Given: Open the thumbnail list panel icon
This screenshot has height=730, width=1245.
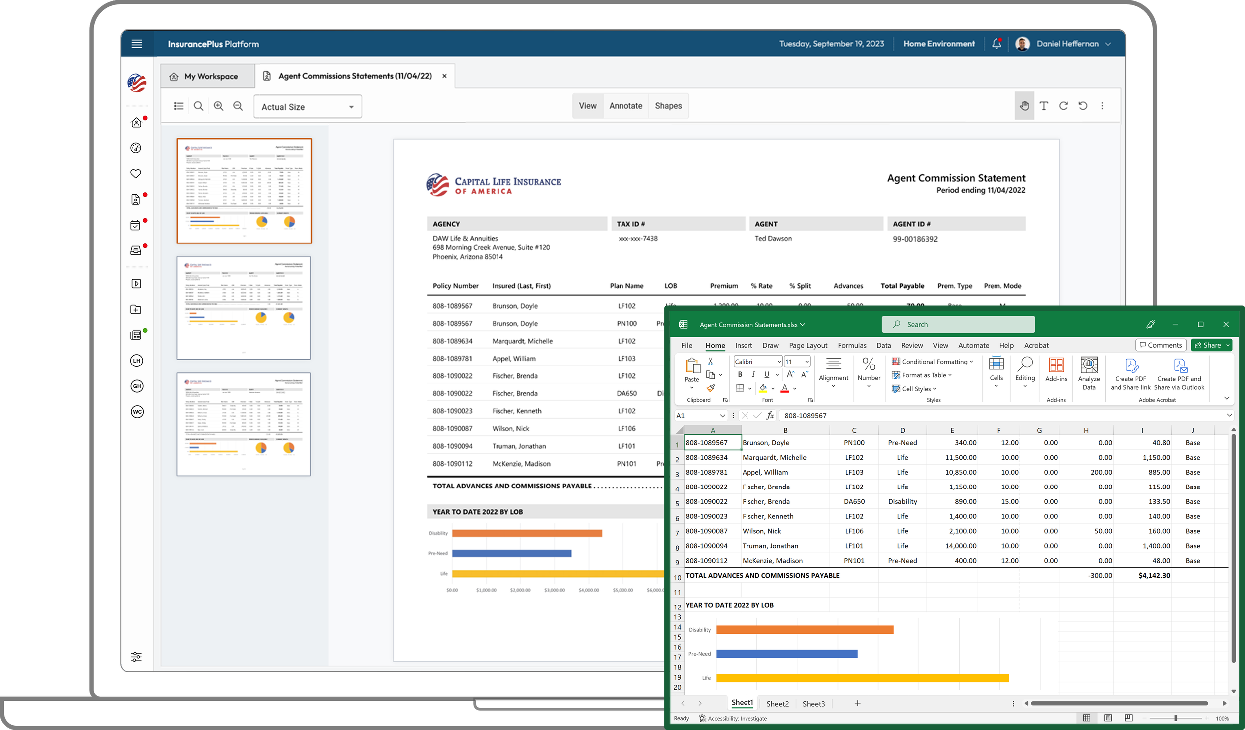Looking at the screenshot, I should 179,106.
